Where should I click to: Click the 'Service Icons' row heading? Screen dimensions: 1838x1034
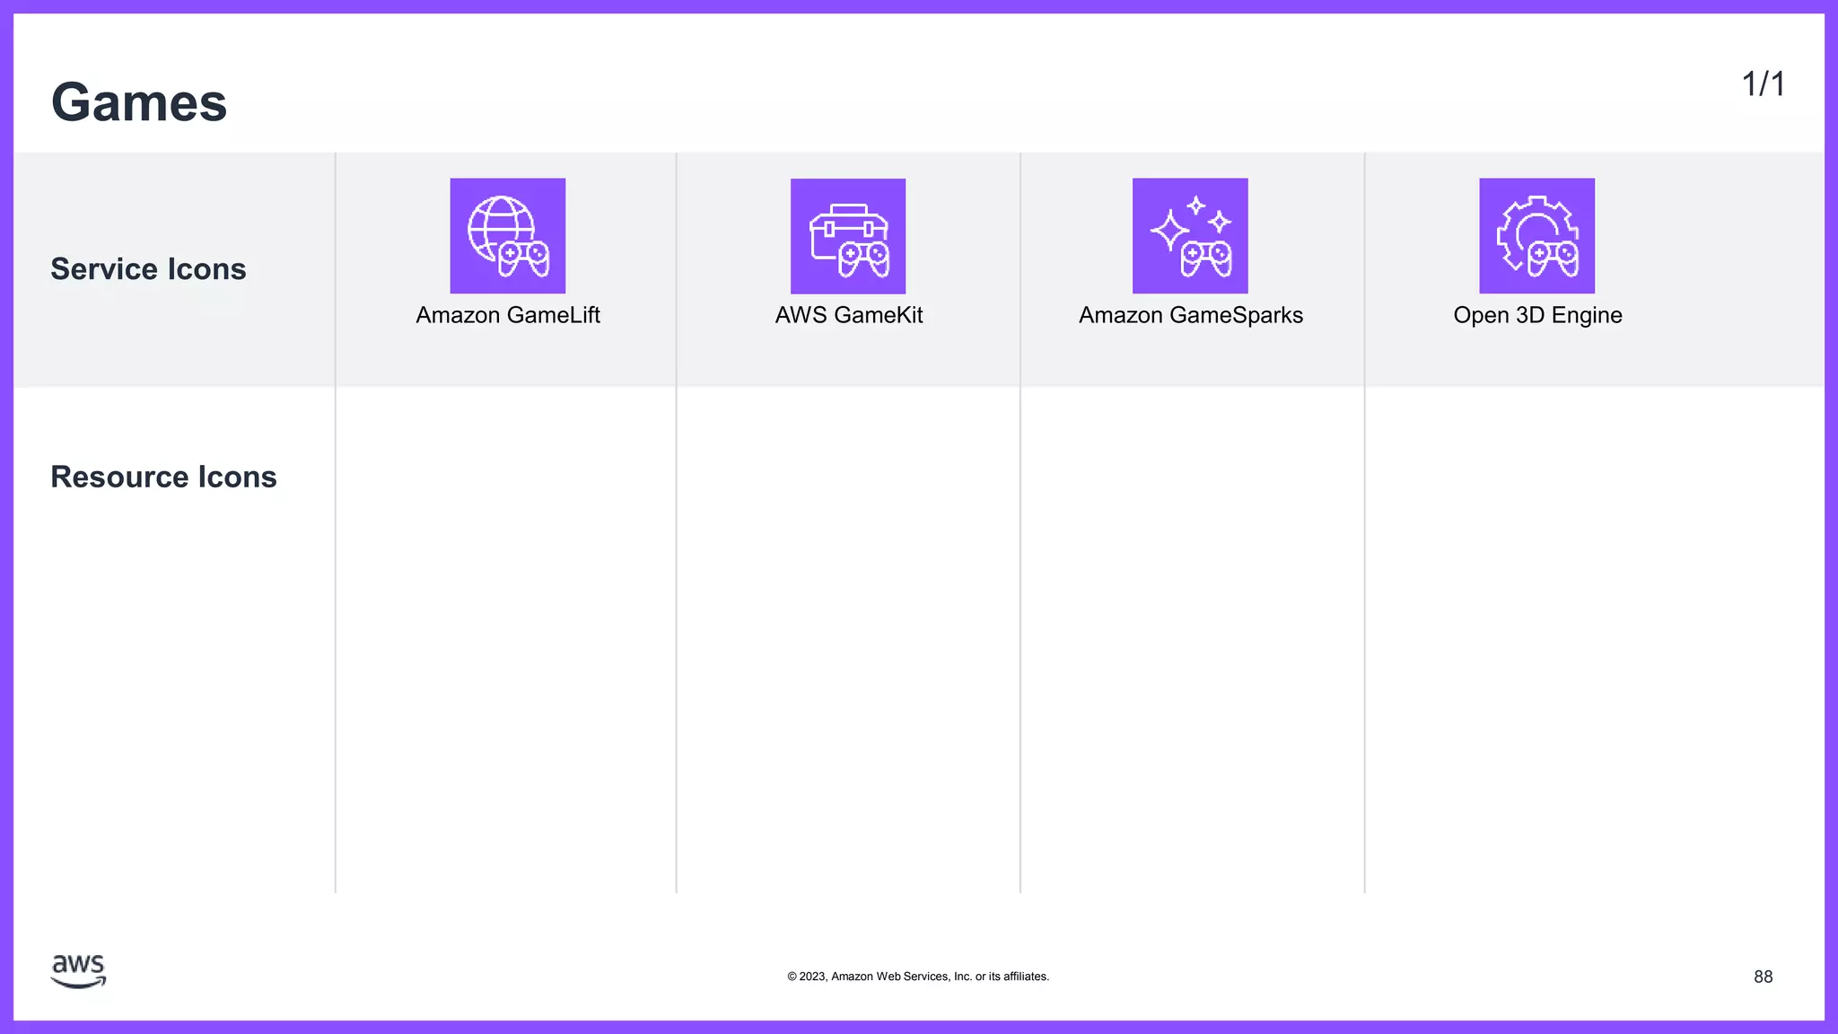pos(148,269)
